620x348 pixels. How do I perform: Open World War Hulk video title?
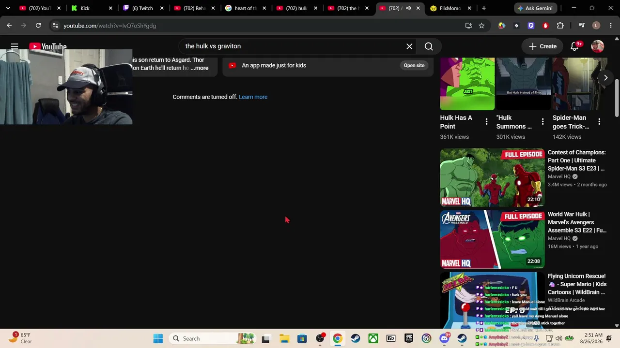[577, 222]
